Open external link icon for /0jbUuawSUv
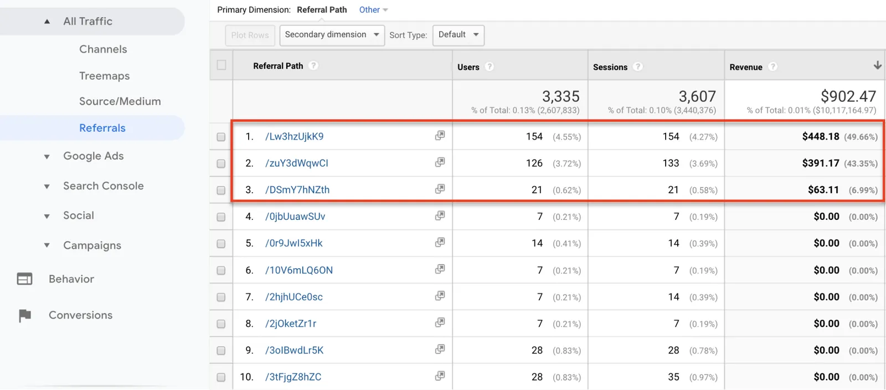Viewport: 886px width, 390px height. point(440,215)
